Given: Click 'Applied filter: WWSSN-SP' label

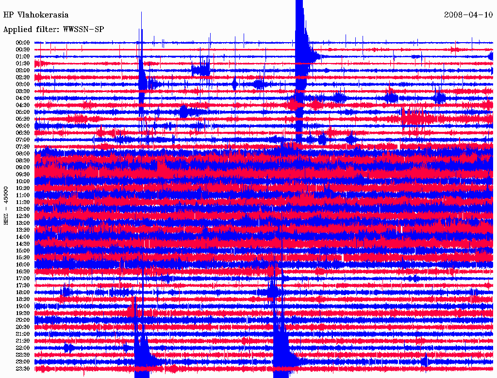Looking at the screenshot, I should click(x=53, y=30).
